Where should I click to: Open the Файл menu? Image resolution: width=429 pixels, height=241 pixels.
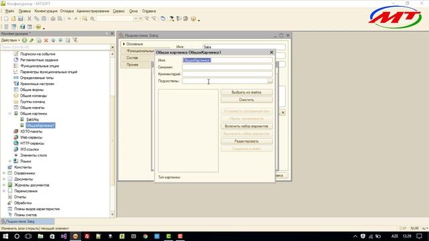pyautogui.click(x=9, y=11)
